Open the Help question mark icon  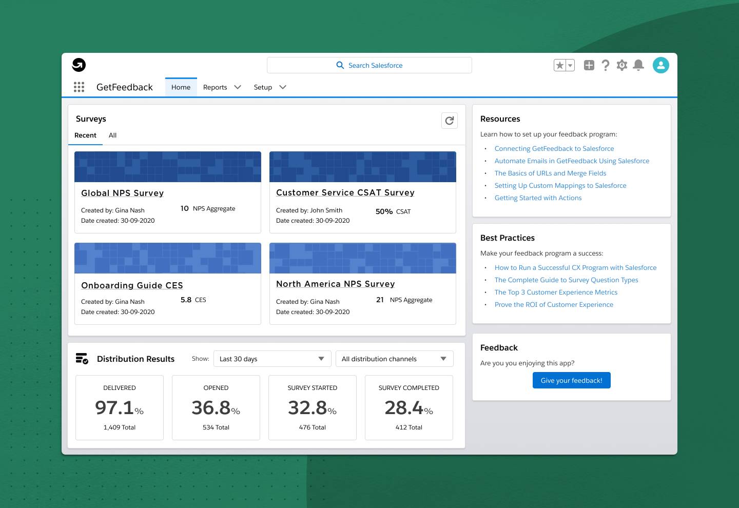[606, 65]
